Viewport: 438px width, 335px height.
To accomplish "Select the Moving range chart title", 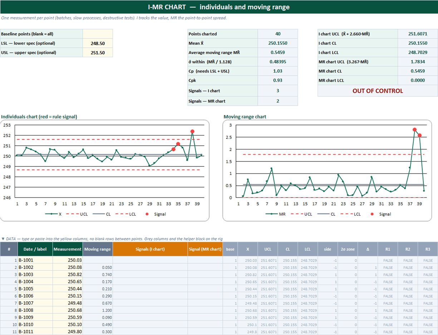I will coord(245,117).
